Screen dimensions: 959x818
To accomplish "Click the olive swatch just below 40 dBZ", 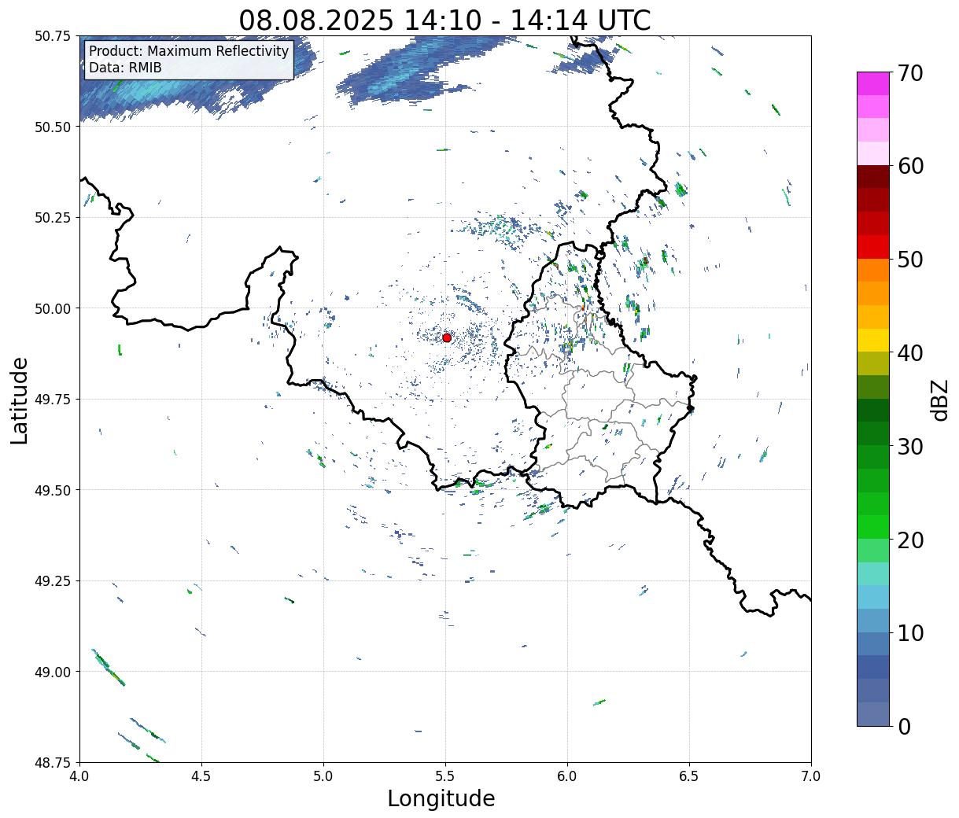I will point(873,364).
